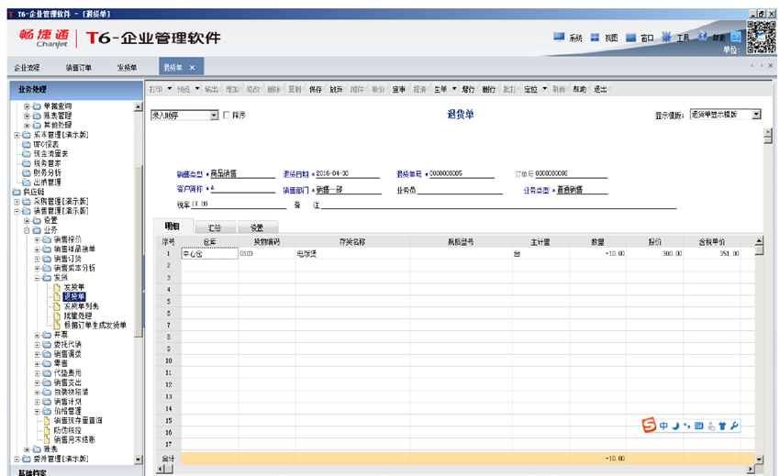Screen dimensions: 780x476
Task: Click the QR code image at top right
Action: pyautogui.click(x=761, y=37)
